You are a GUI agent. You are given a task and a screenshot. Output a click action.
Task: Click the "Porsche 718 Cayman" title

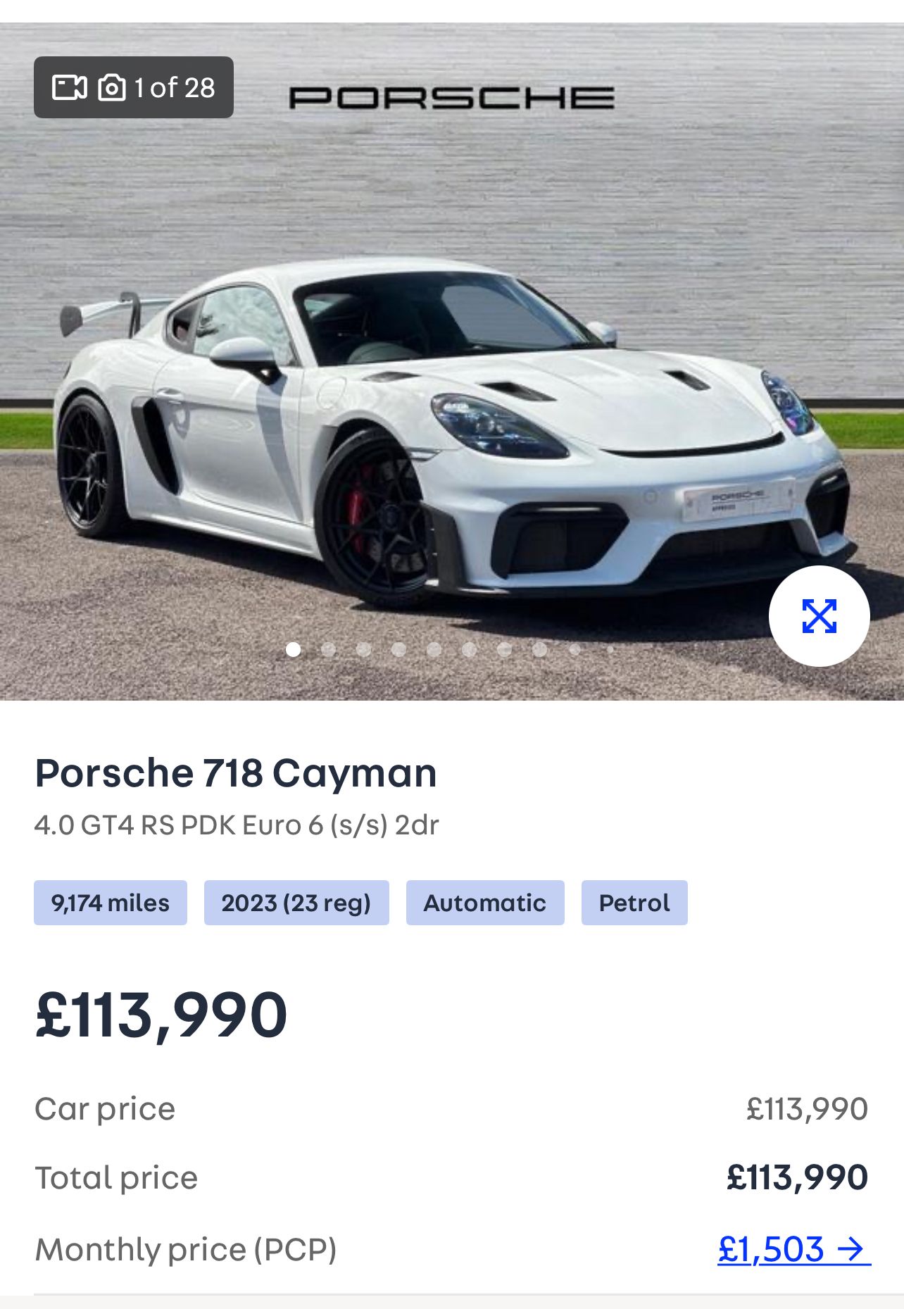[x=236, y=772]
